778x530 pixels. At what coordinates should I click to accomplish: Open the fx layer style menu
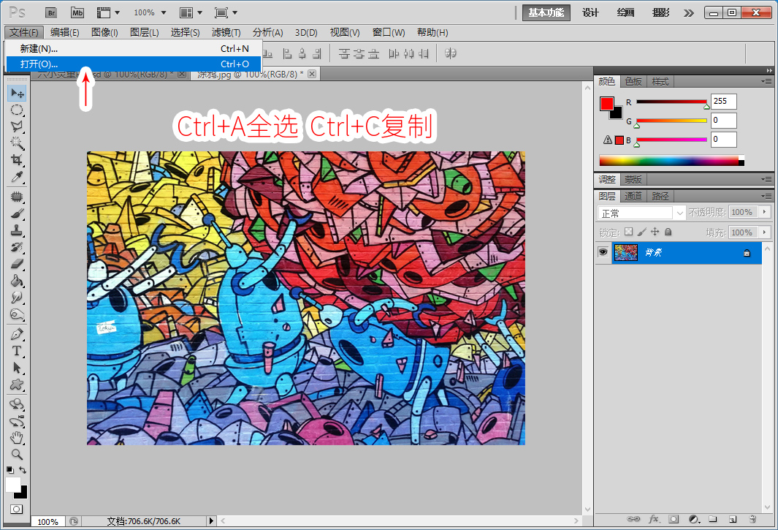click(x=654, y=519)
